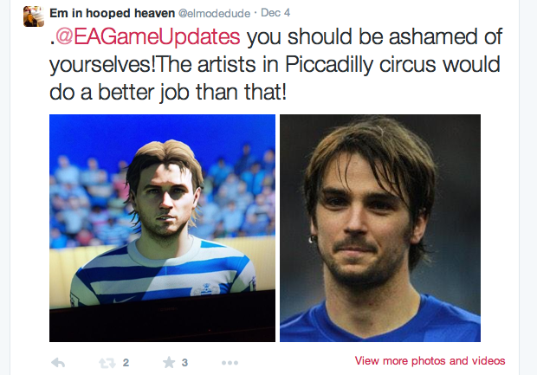Viewport: 537px width, 375px height.
Task: Open the 'Em in hooped heaven' profile name
Action: coord(112,13)
